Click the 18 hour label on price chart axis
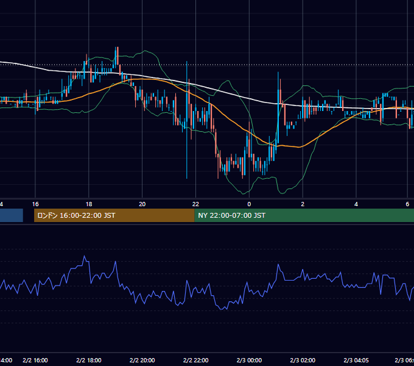The image size is (414, 366). tap(89, 204)
